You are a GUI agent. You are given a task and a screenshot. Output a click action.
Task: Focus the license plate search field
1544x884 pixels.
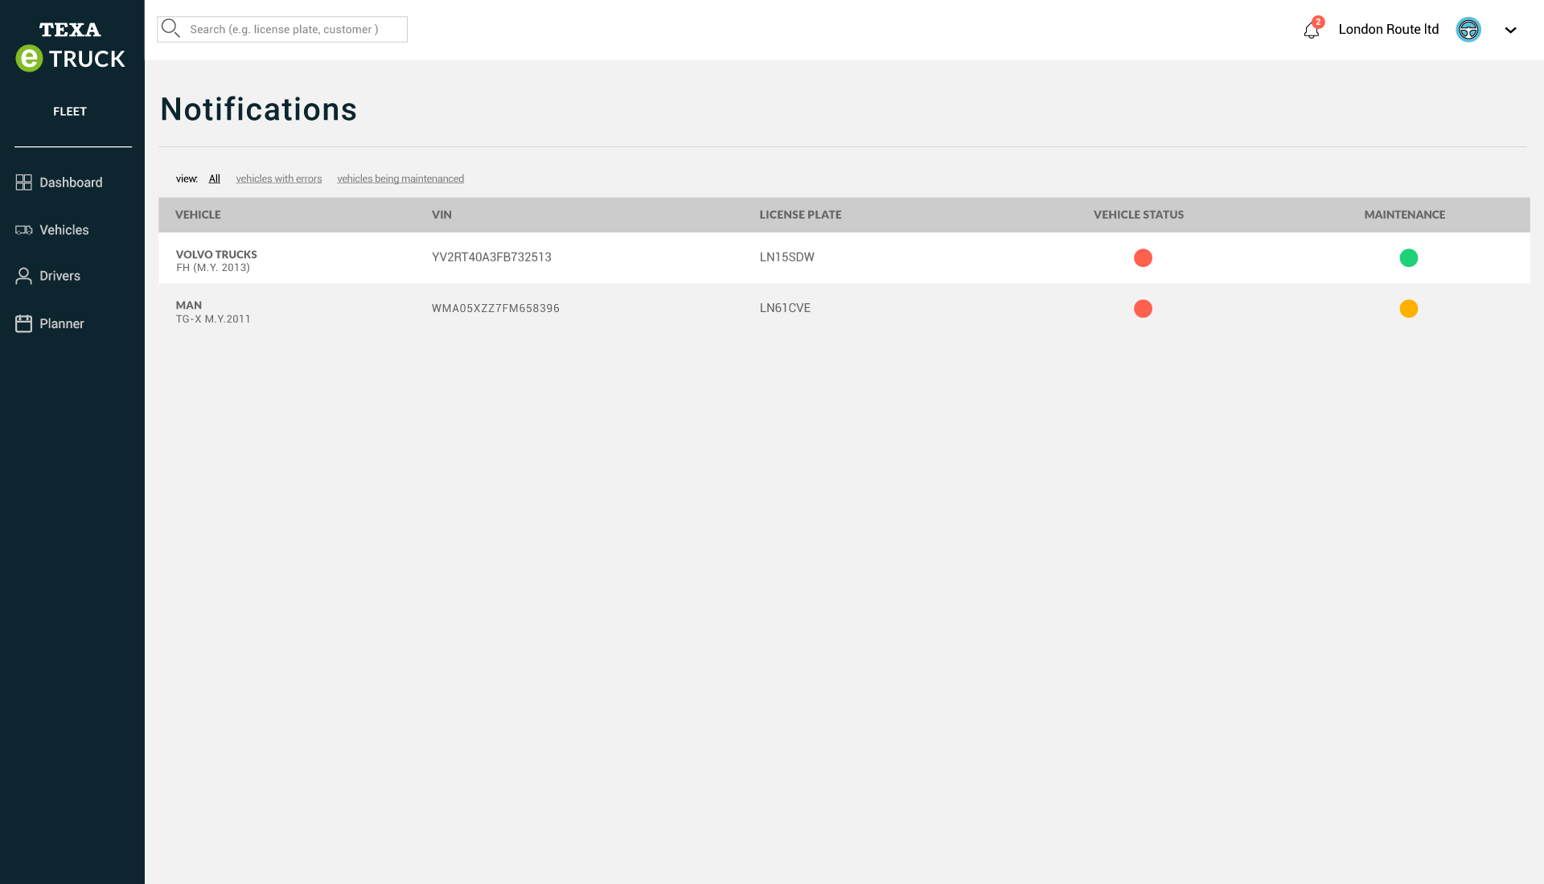tap(282, 29)
